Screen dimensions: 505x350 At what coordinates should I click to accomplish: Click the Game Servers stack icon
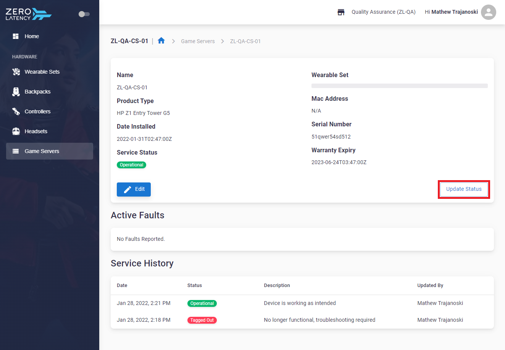coord(16,151)
